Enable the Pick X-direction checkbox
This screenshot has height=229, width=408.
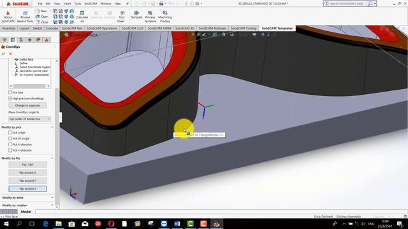tap(10, 144)
